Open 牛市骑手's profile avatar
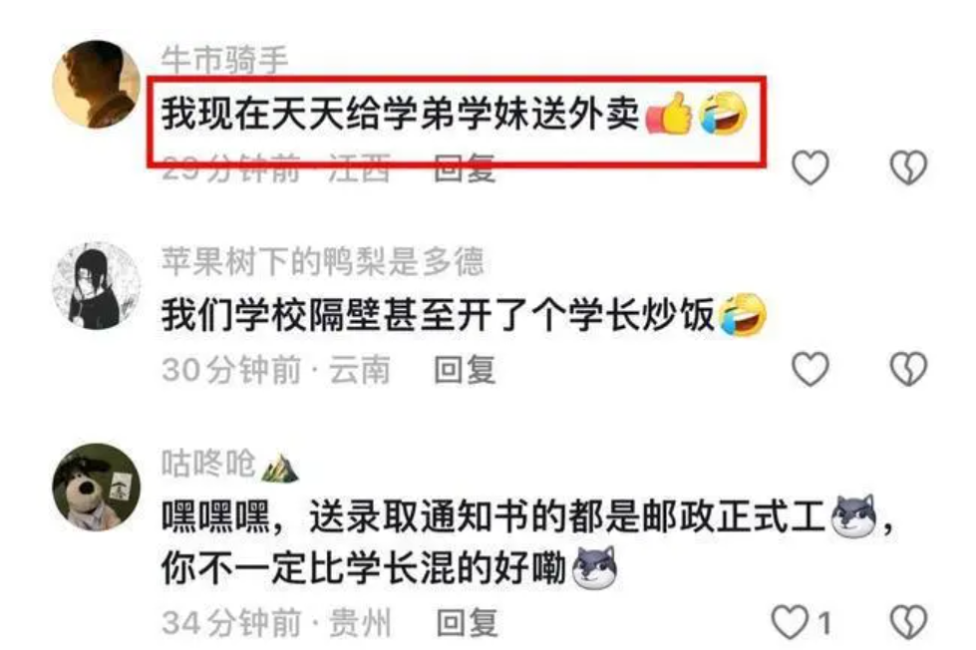This screenshot has height=650, width=976. [x=96, y=84]
